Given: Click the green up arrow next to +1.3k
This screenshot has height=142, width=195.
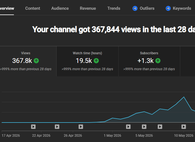Looking at the screenshot, I should click(x=158, y=61).
